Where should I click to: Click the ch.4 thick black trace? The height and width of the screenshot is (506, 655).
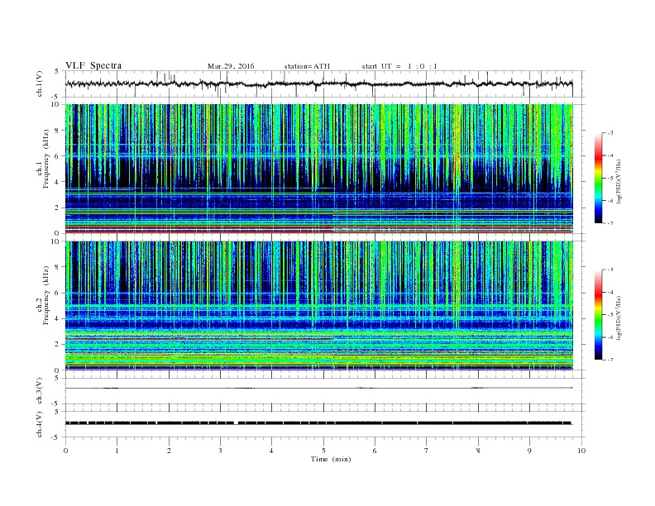pos(318,423)
